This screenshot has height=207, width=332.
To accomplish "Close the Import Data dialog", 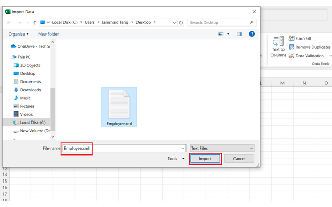I will (254, 12).
